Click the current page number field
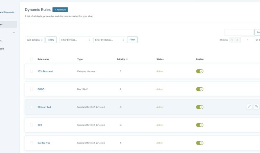 point(247,40)
